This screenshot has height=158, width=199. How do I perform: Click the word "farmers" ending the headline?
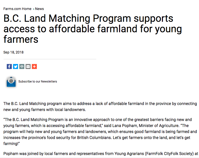click(21, 39)
